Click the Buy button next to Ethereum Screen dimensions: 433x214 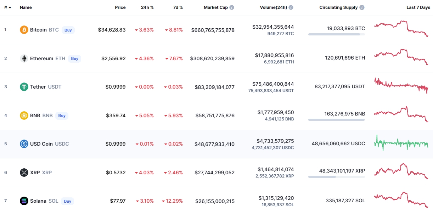pos(74,58)
